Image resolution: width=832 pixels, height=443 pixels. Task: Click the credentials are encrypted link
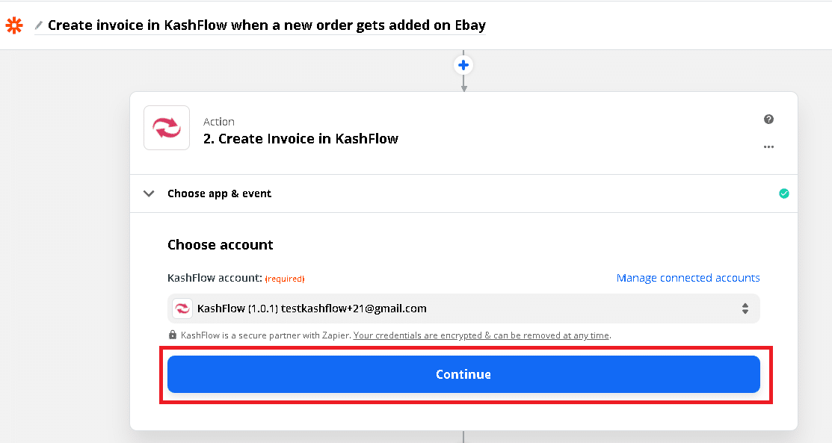tap(481, 335)
